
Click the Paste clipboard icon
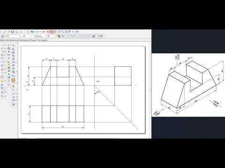(28, 32)
